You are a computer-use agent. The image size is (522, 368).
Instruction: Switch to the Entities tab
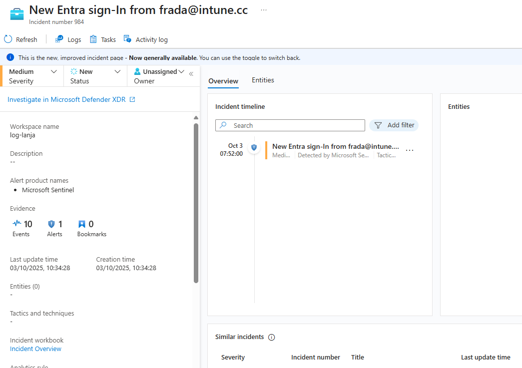pos(263,80)
